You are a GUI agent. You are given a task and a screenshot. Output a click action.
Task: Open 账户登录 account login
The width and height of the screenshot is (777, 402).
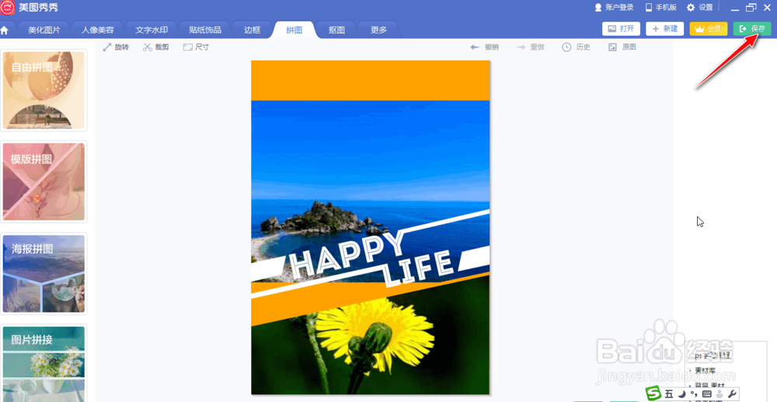point(614,8)
